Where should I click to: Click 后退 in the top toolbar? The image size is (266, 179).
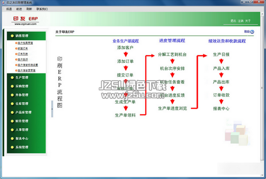point(9,9)
